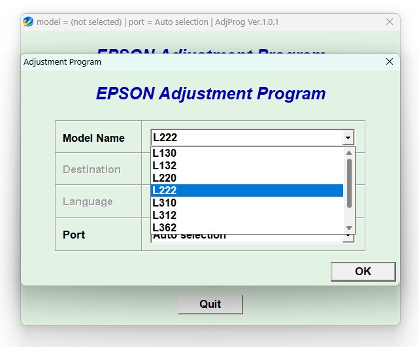
Task: Open the Model Name dropdown arrow
Action: (348, 138)
